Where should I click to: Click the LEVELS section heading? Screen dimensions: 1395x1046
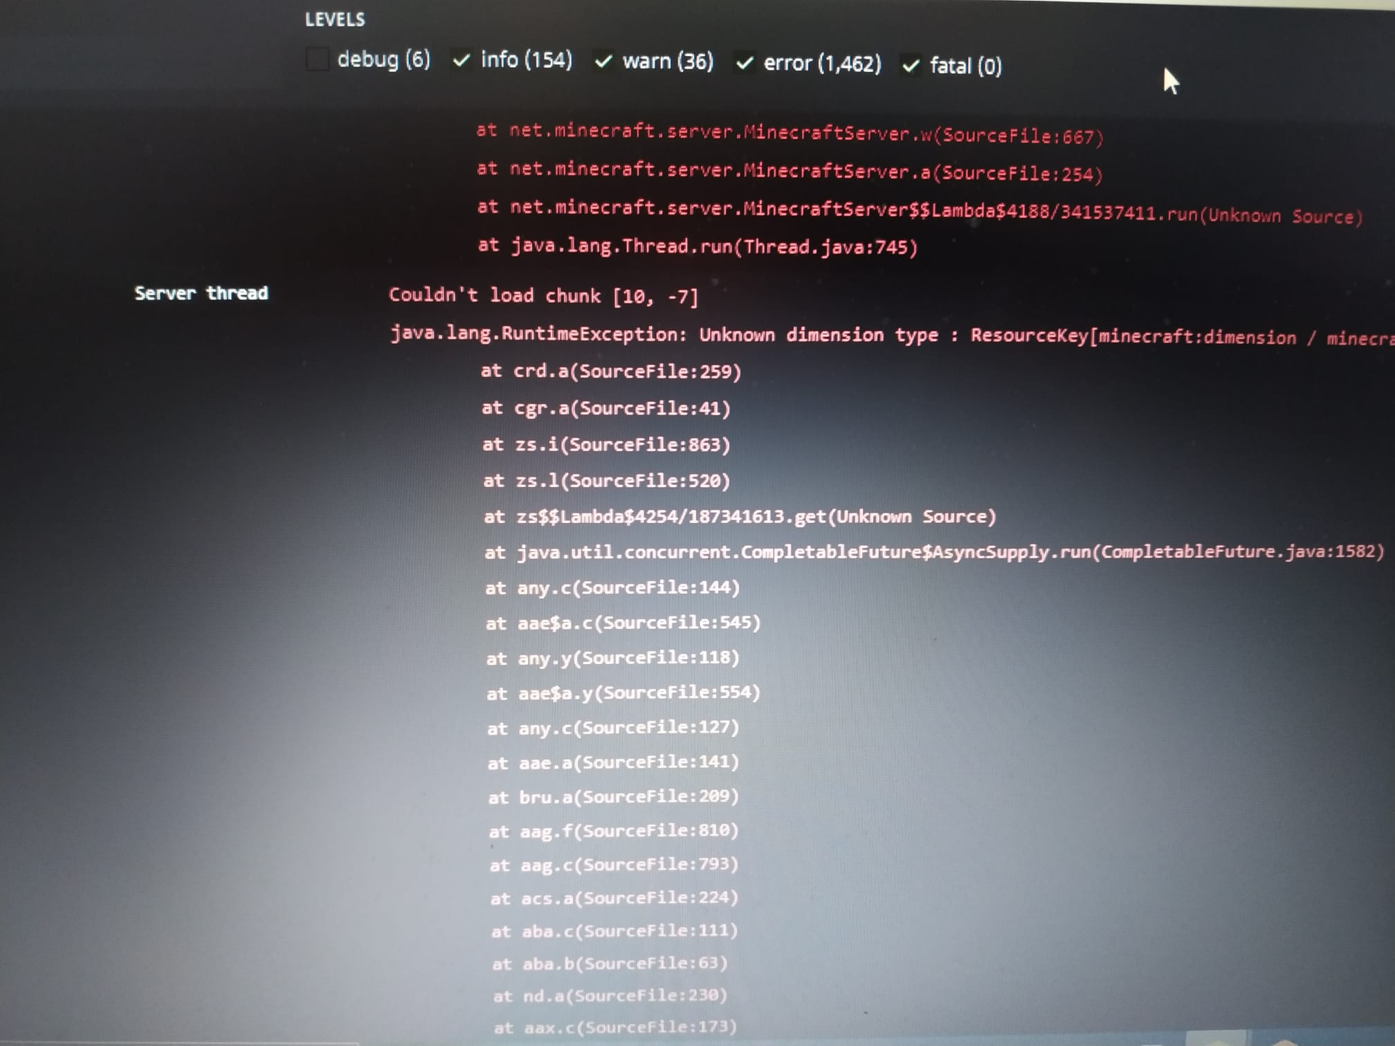point(335,19)
